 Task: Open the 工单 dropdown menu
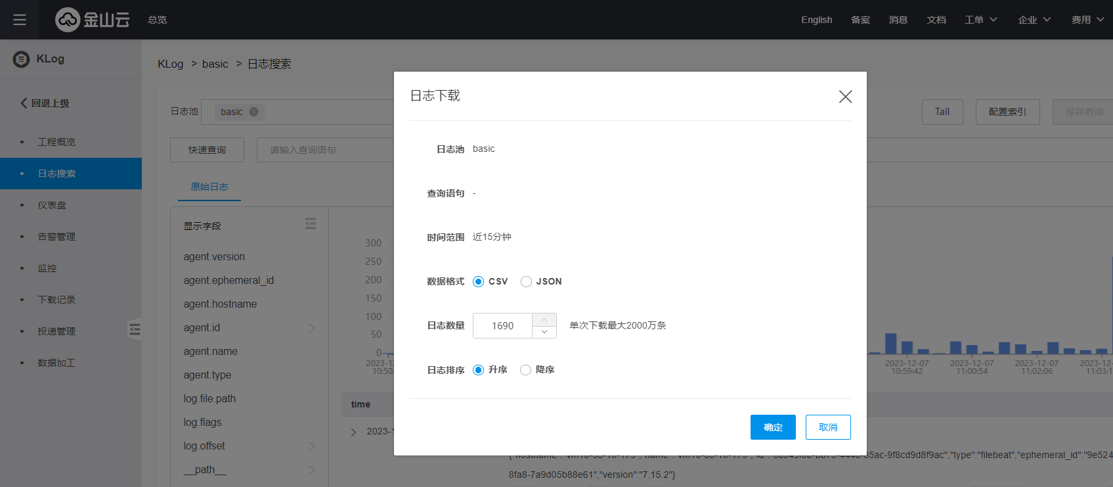pyautogui.click(x=980, y=20)
